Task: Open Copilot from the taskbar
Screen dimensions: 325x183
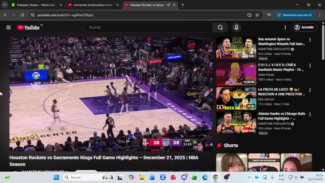Action: click(131, 177)
